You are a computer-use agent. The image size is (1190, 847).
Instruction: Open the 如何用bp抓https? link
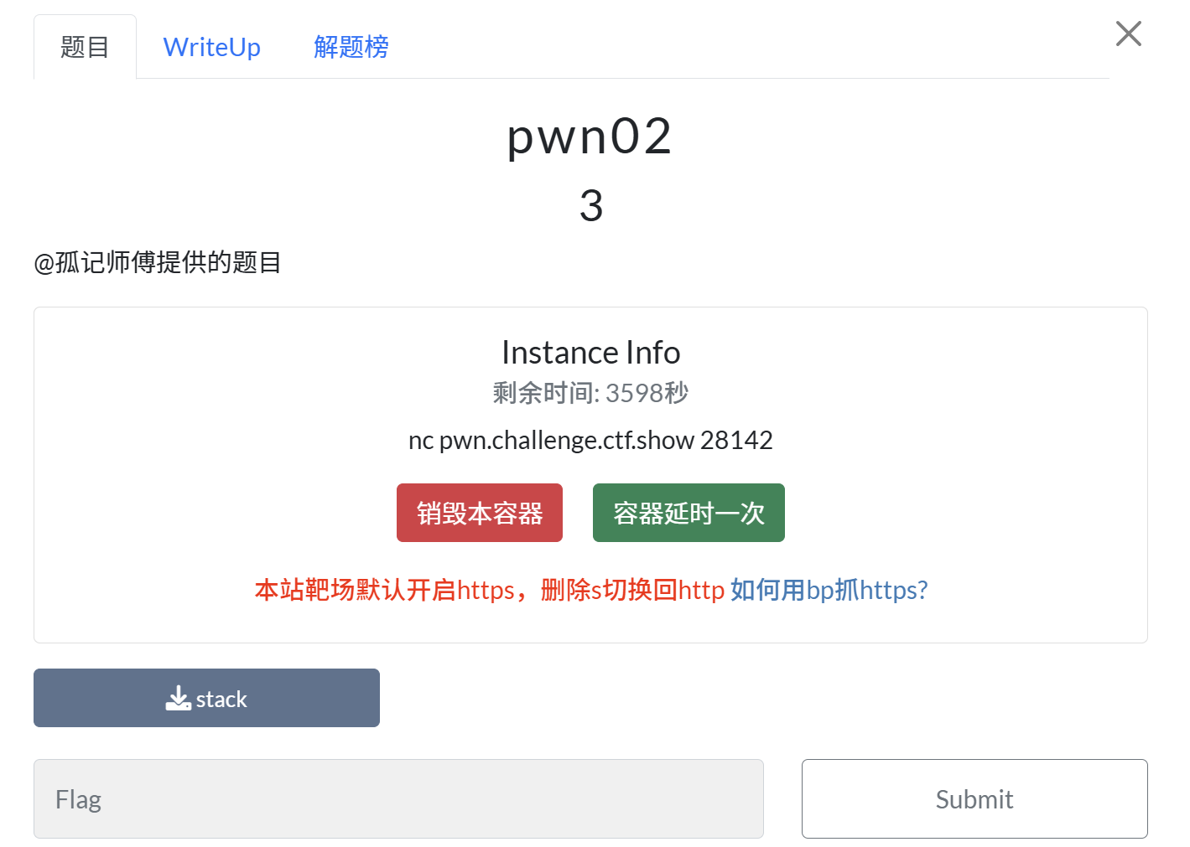click(829, 590)
